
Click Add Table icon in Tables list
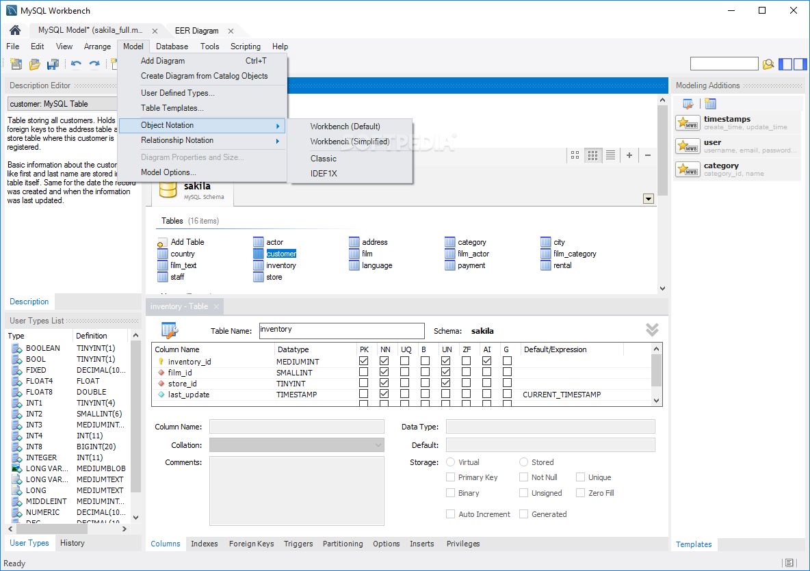pos(162,243)
